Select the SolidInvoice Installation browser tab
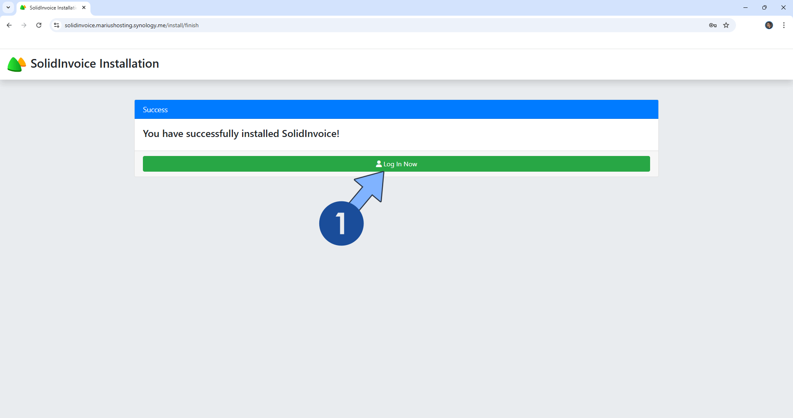Viewport: 793px width, 418px height. (53, 8)
